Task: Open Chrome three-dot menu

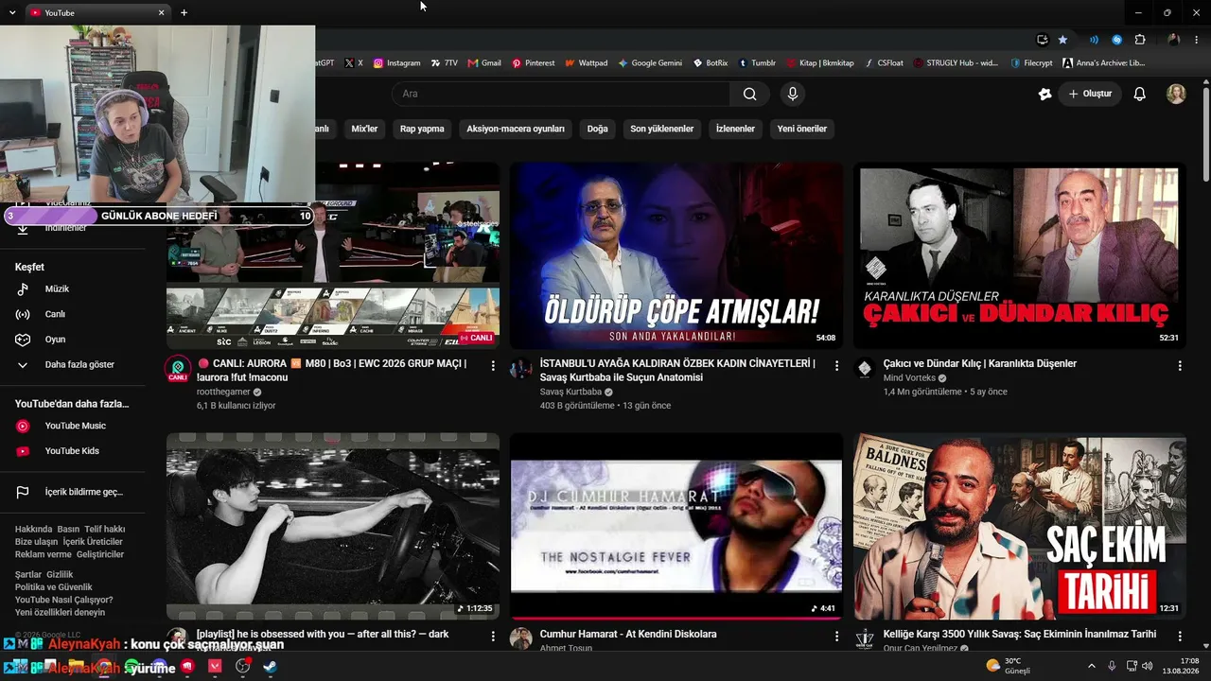Action: click(x=1196, y=40)
